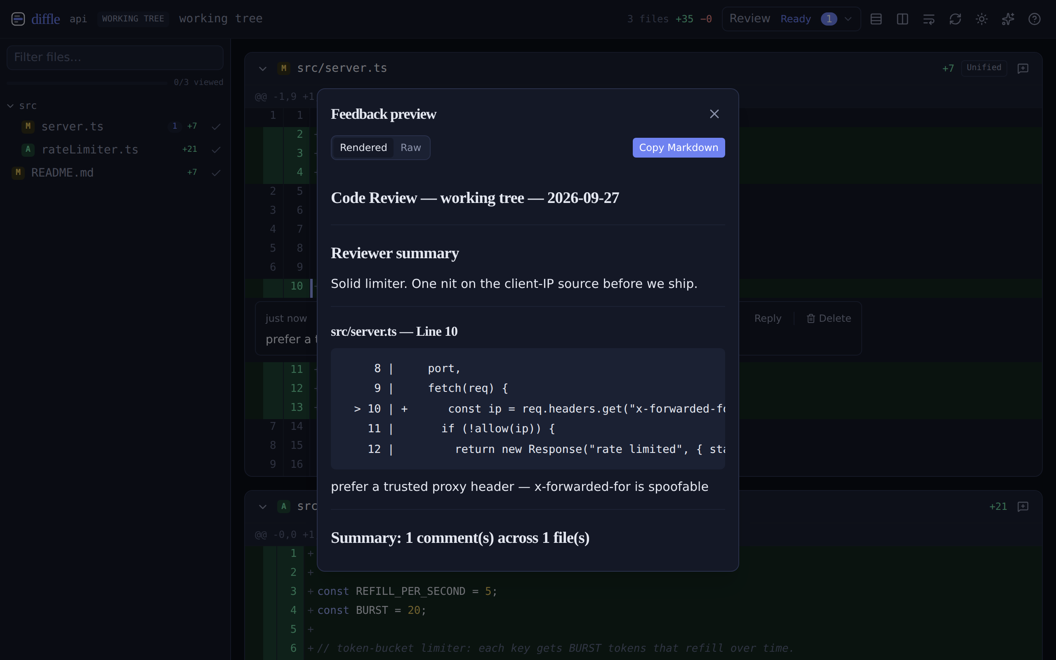
Task: Add file comment on the +21 file
Action: coord(1023,507)
